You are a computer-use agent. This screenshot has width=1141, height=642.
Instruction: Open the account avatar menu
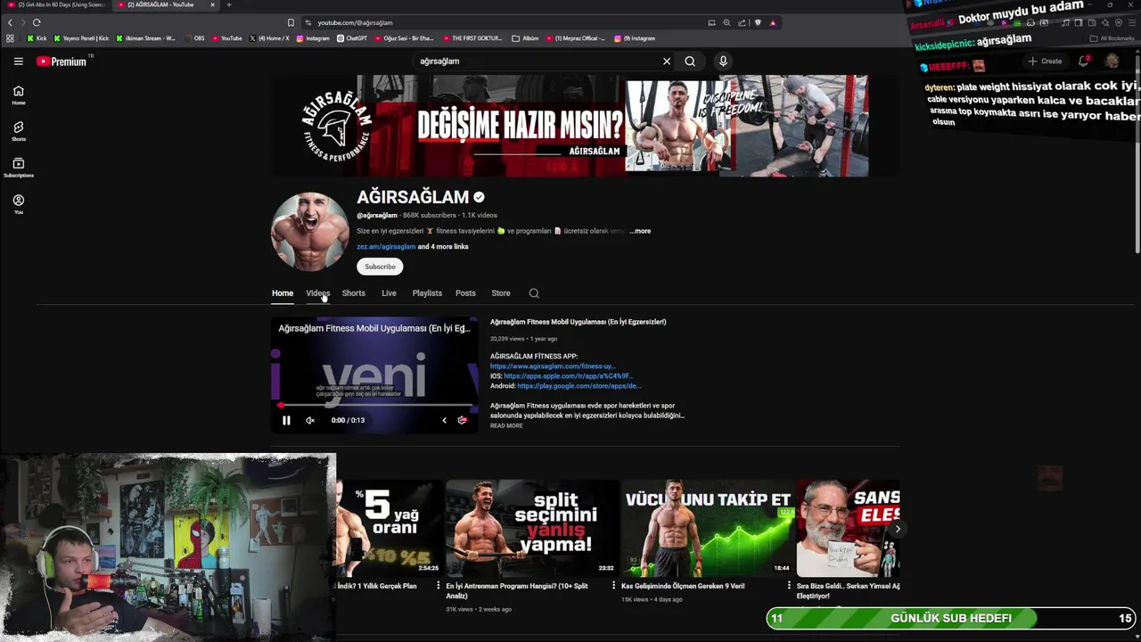[x=1112, y=62]
